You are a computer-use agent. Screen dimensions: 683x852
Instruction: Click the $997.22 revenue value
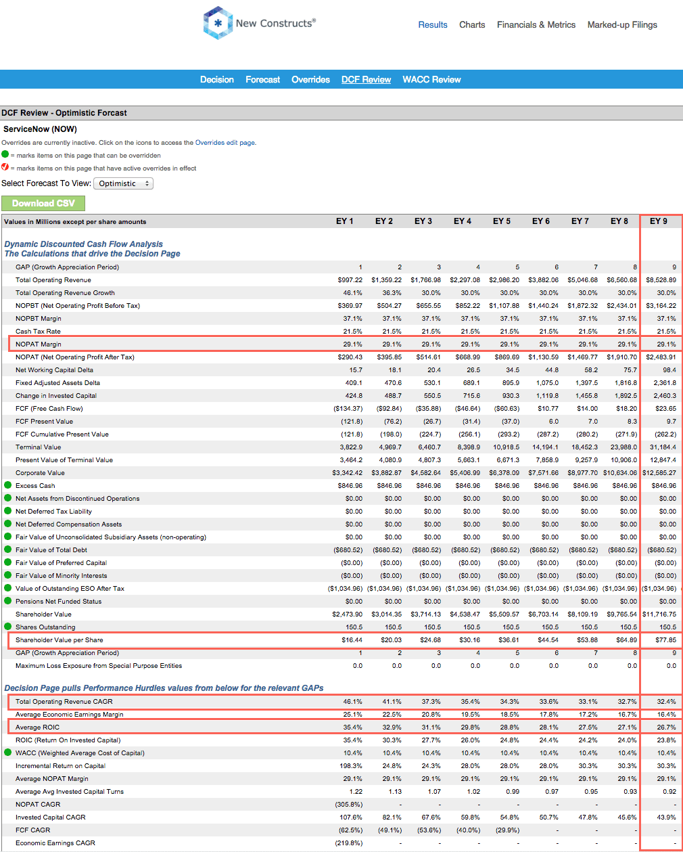pyautogui.click(x=350, y=280)
